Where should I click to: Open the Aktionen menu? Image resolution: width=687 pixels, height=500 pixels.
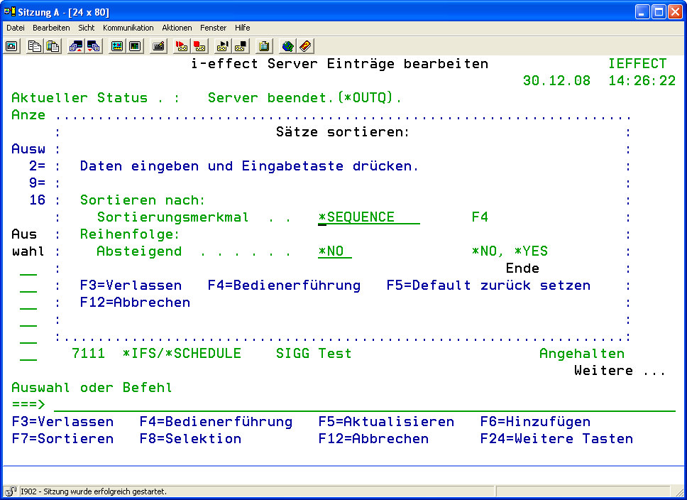[x=177, y=28]
